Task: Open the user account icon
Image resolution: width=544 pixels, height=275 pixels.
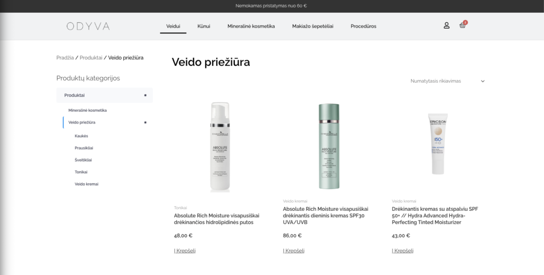Action: (446, 25)
